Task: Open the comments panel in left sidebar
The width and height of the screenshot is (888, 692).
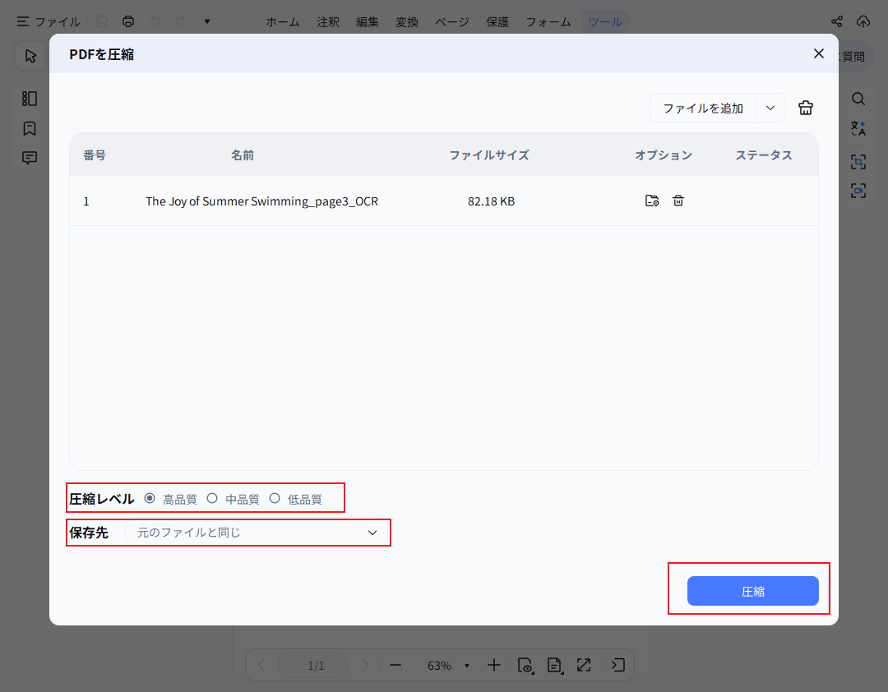Action: [30, 157]
